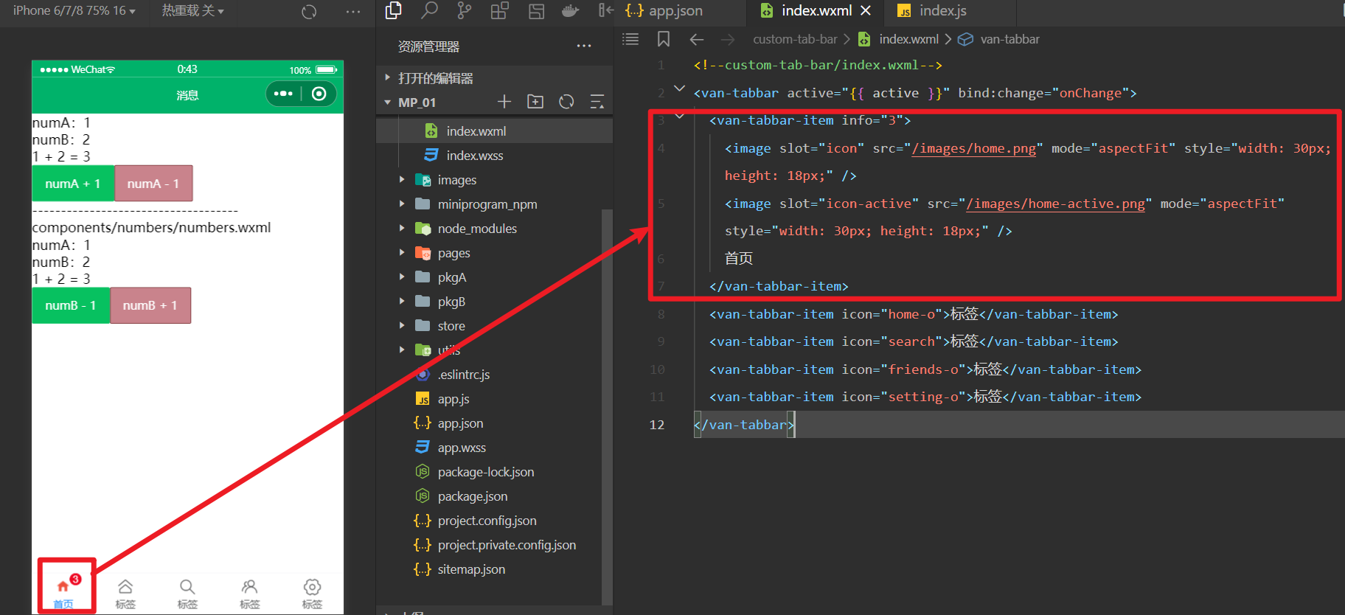Viewport: 1345px width, 615px height.
Task: Close the index.wxml editor tab
Action: (866, 10)
